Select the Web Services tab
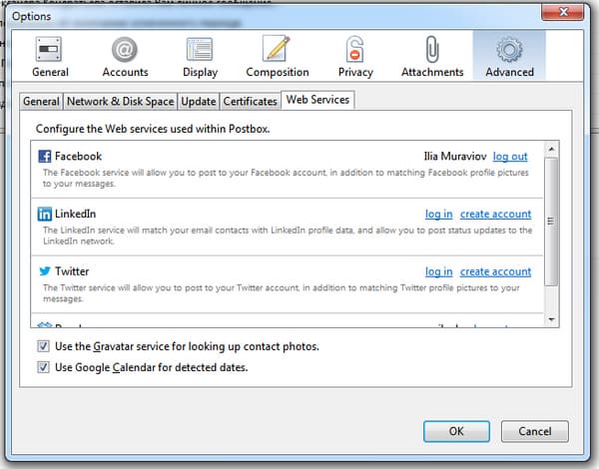599x469 pixels. click(x=317, y=100)
